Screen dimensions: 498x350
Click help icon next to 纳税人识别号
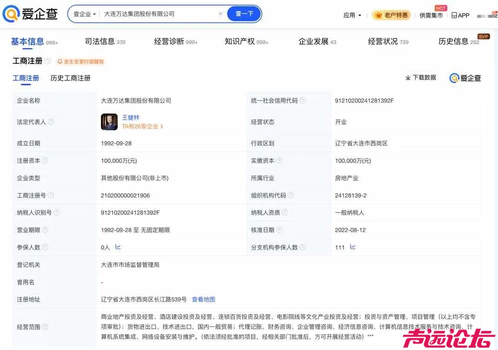coord(57,213)
